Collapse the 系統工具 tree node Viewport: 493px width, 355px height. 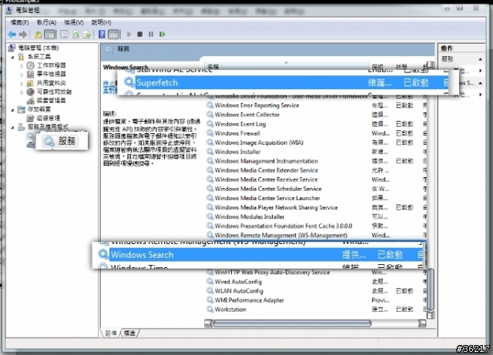12,57
